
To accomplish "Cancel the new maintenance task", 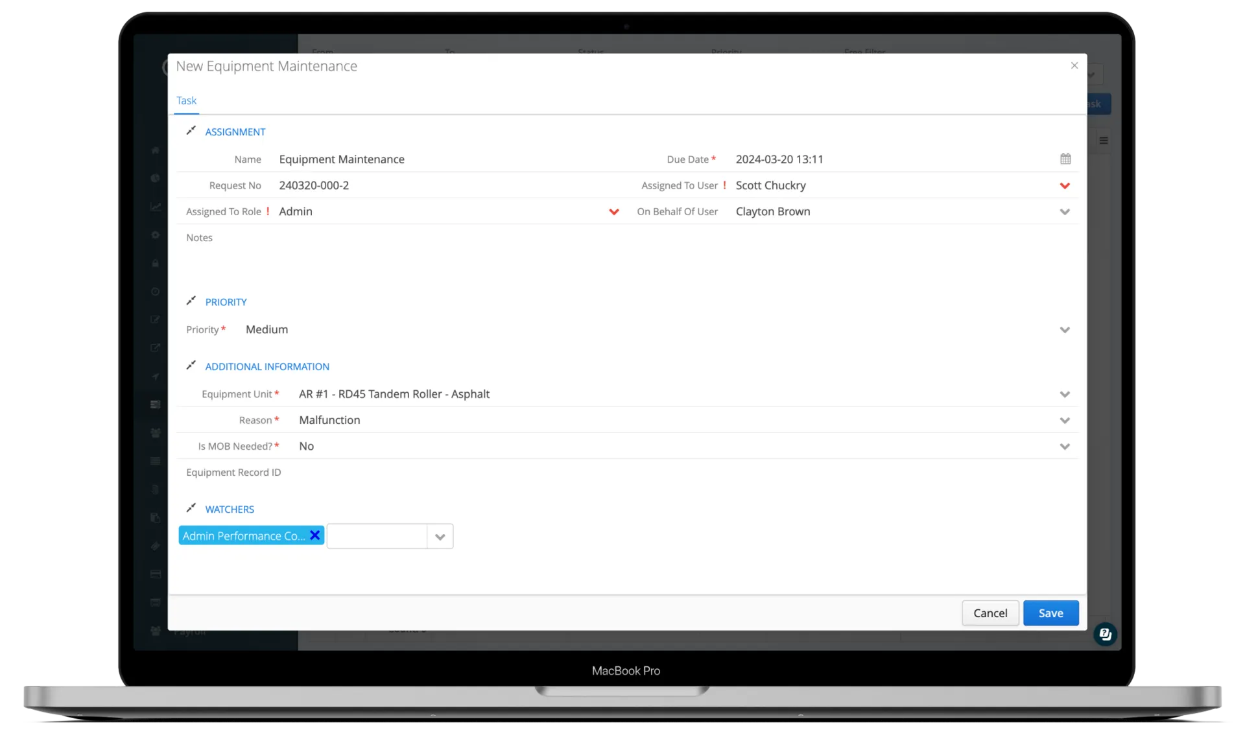I will tap(990, 613).
